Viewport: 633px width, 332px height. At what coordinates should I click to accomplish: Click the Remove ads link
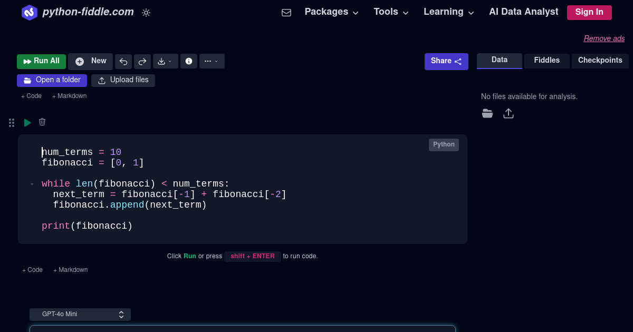coord(604,38)
